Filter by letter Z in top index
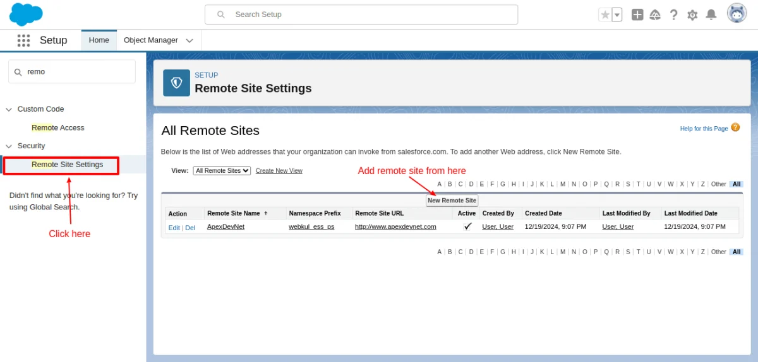The image size is (758, 362). point(702,184)
